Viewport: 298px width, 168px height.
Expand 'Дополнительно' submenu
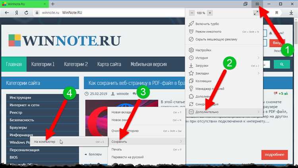click(x=224, y=112)
